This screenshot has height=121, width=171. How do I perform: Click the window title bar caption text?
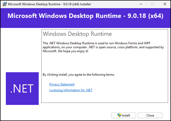tap(50, 4)
